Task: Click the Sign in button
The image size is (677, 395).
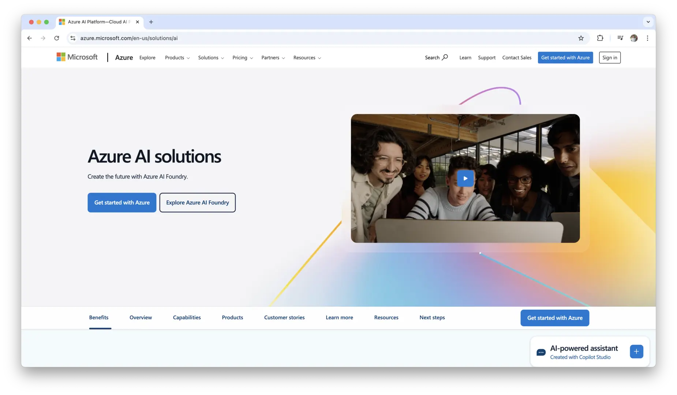Action: [610, 57]
